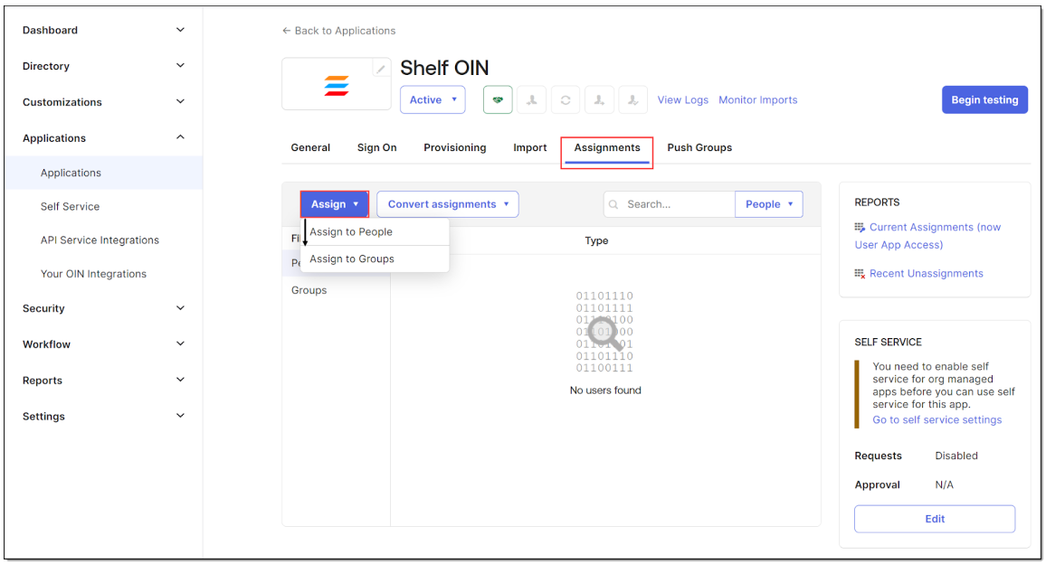Click the pencil edit logo icon
The image size is (1046, 564).
380,68
